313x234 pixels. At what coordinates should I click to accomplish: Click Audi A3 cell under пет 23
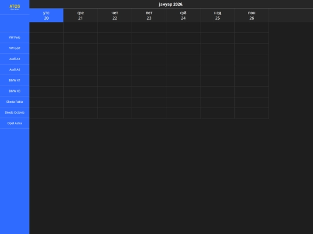pos(149,60)
